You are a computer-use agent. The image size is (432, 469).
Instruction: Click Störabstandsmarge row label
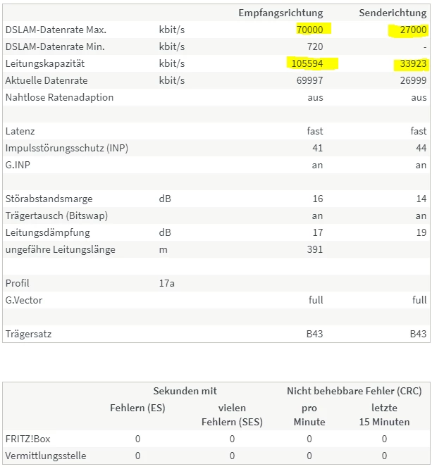(49, 199)
